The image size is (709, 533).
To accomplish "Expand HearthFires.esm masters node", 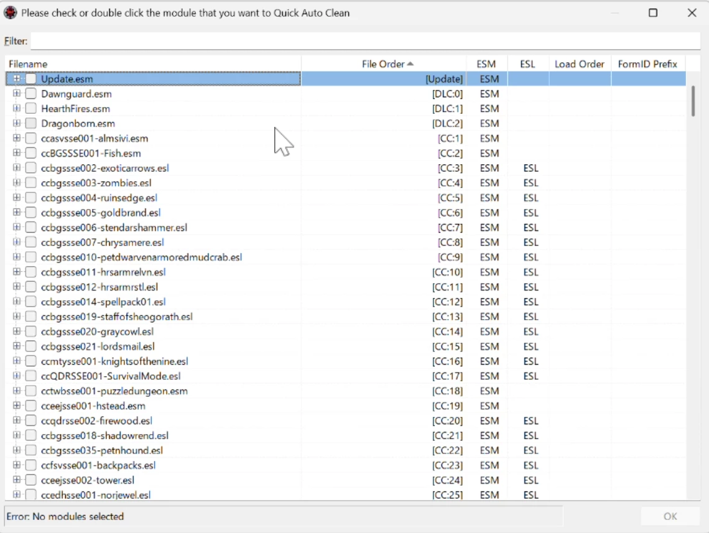I will coord(17,108).
